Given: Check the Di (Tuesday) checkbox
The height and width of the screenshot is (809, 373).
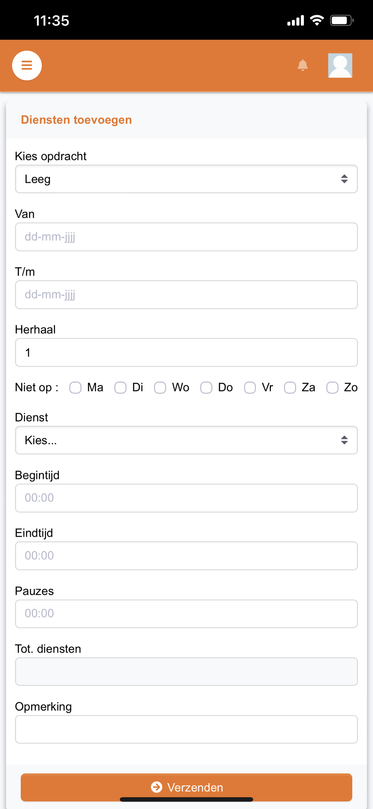Looking at the screenshot, I should tap(120, 388).
